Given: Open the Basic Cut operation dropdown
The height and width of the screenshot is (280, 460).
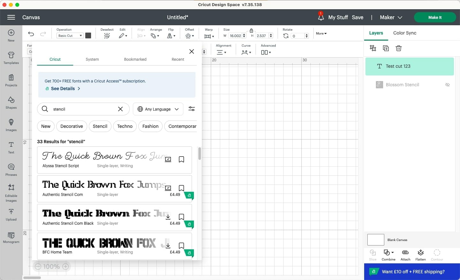Looking at the screenshot, I should pos(70,35).
